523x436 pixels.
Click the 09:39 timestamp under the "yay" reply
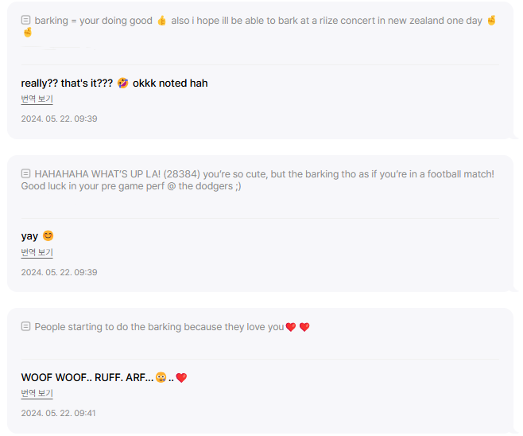click(59, 272)
